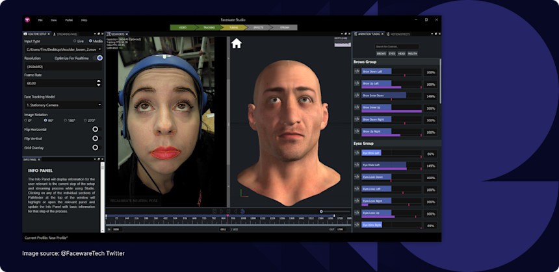
Task: Click the TRACKING step in the pathfinder bar
Action: [x=209, y=27]
